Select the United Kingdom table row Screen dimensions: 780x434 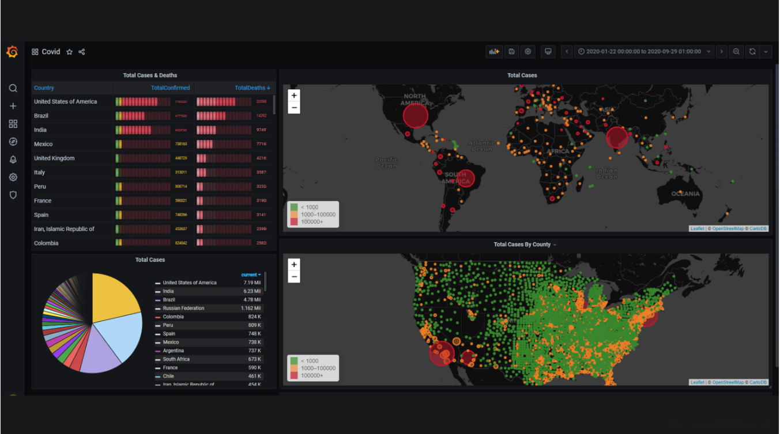pos(153,158)
